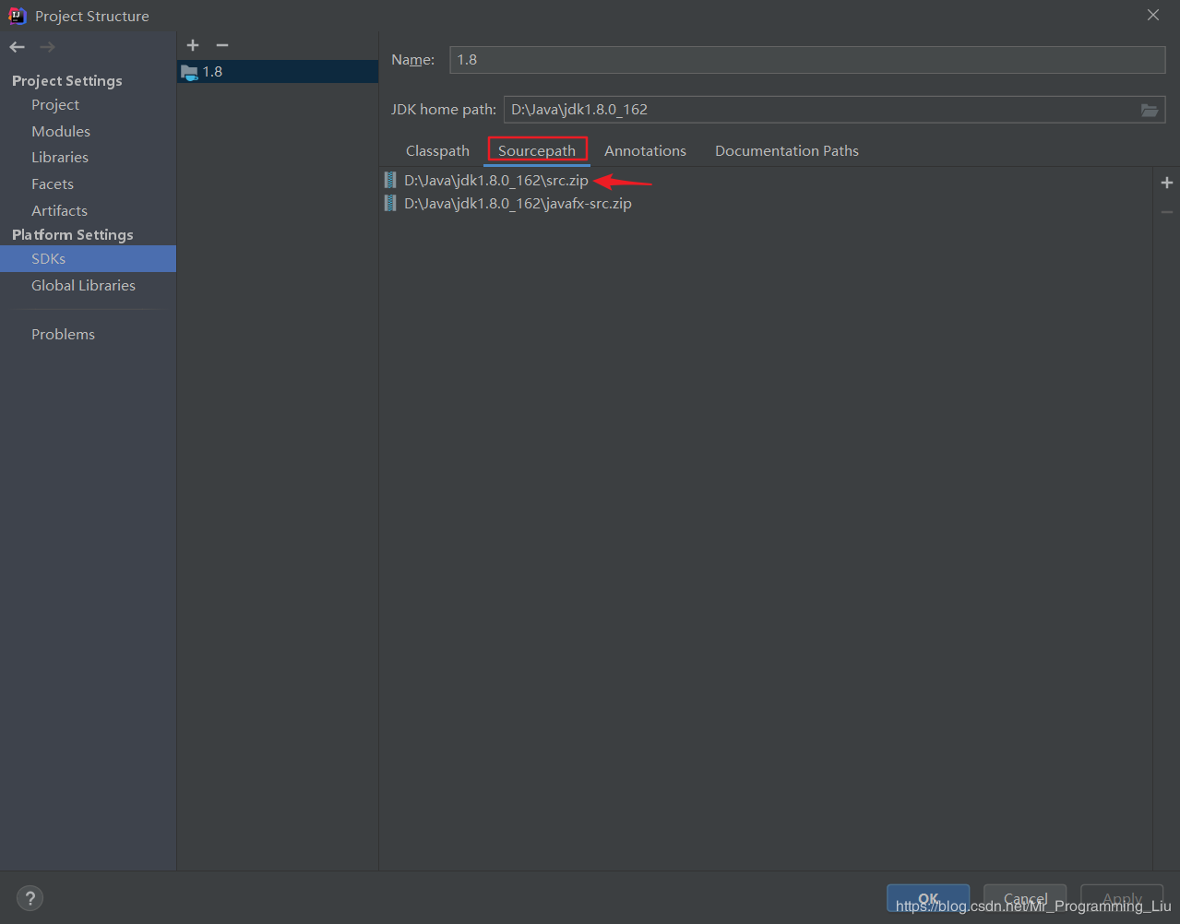Open Project settings page

[x=55, y=105]
